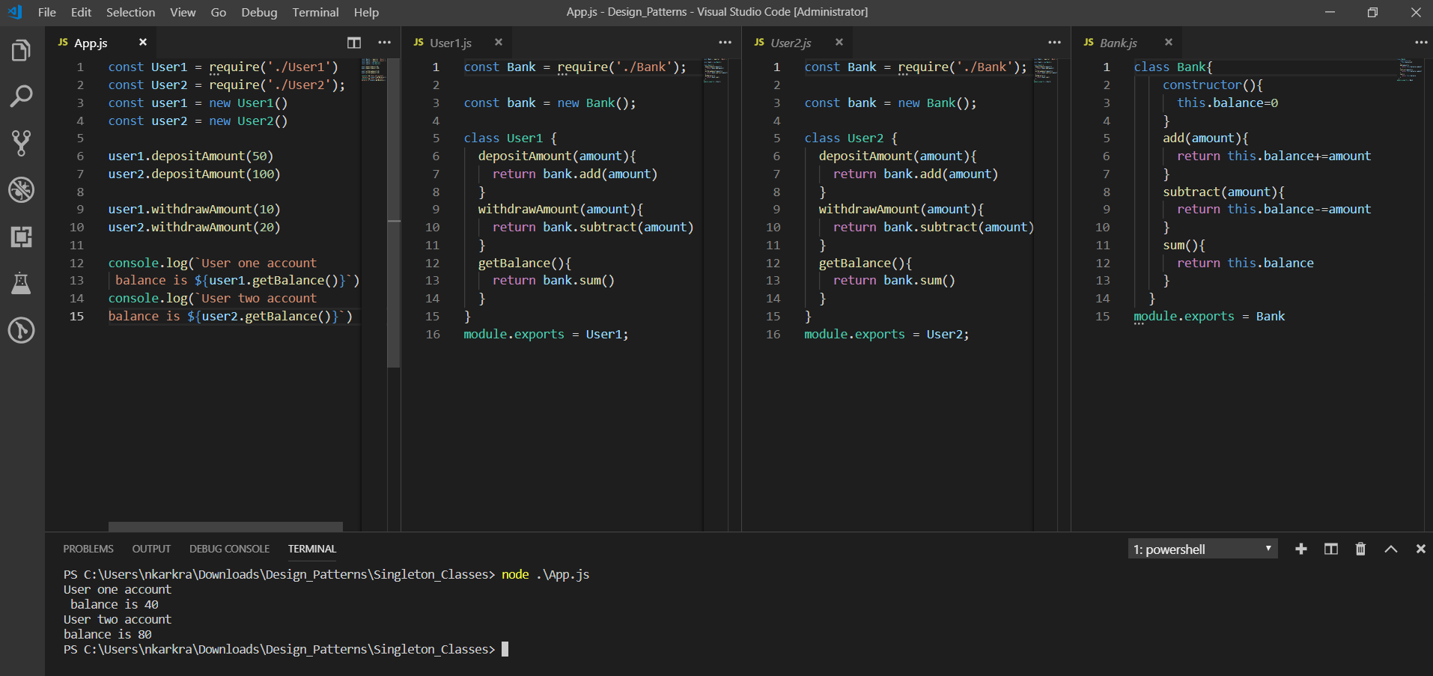Open the Explorer view in activity bar

coord(21,51)
